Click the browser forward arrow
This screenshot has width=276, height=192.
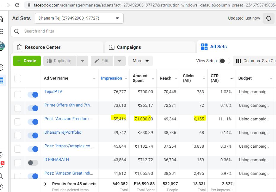click(8, 5)
